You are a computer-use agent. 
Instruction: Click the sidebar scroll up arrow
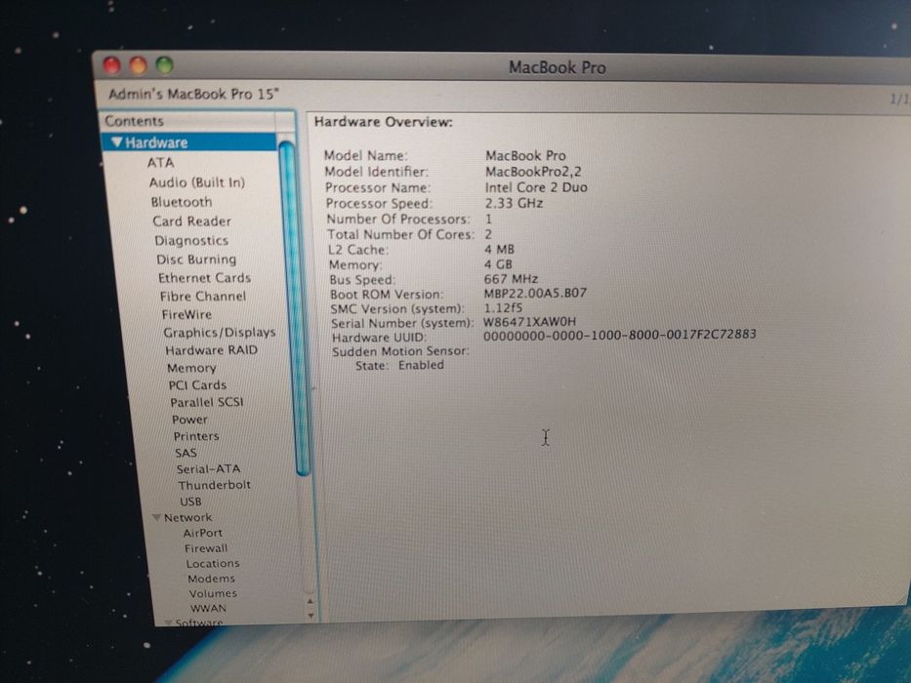pyautogui.click(x=311, y=602)
